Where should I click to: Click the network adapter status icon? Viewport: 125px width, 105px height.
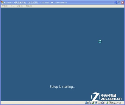pos(96,103)
